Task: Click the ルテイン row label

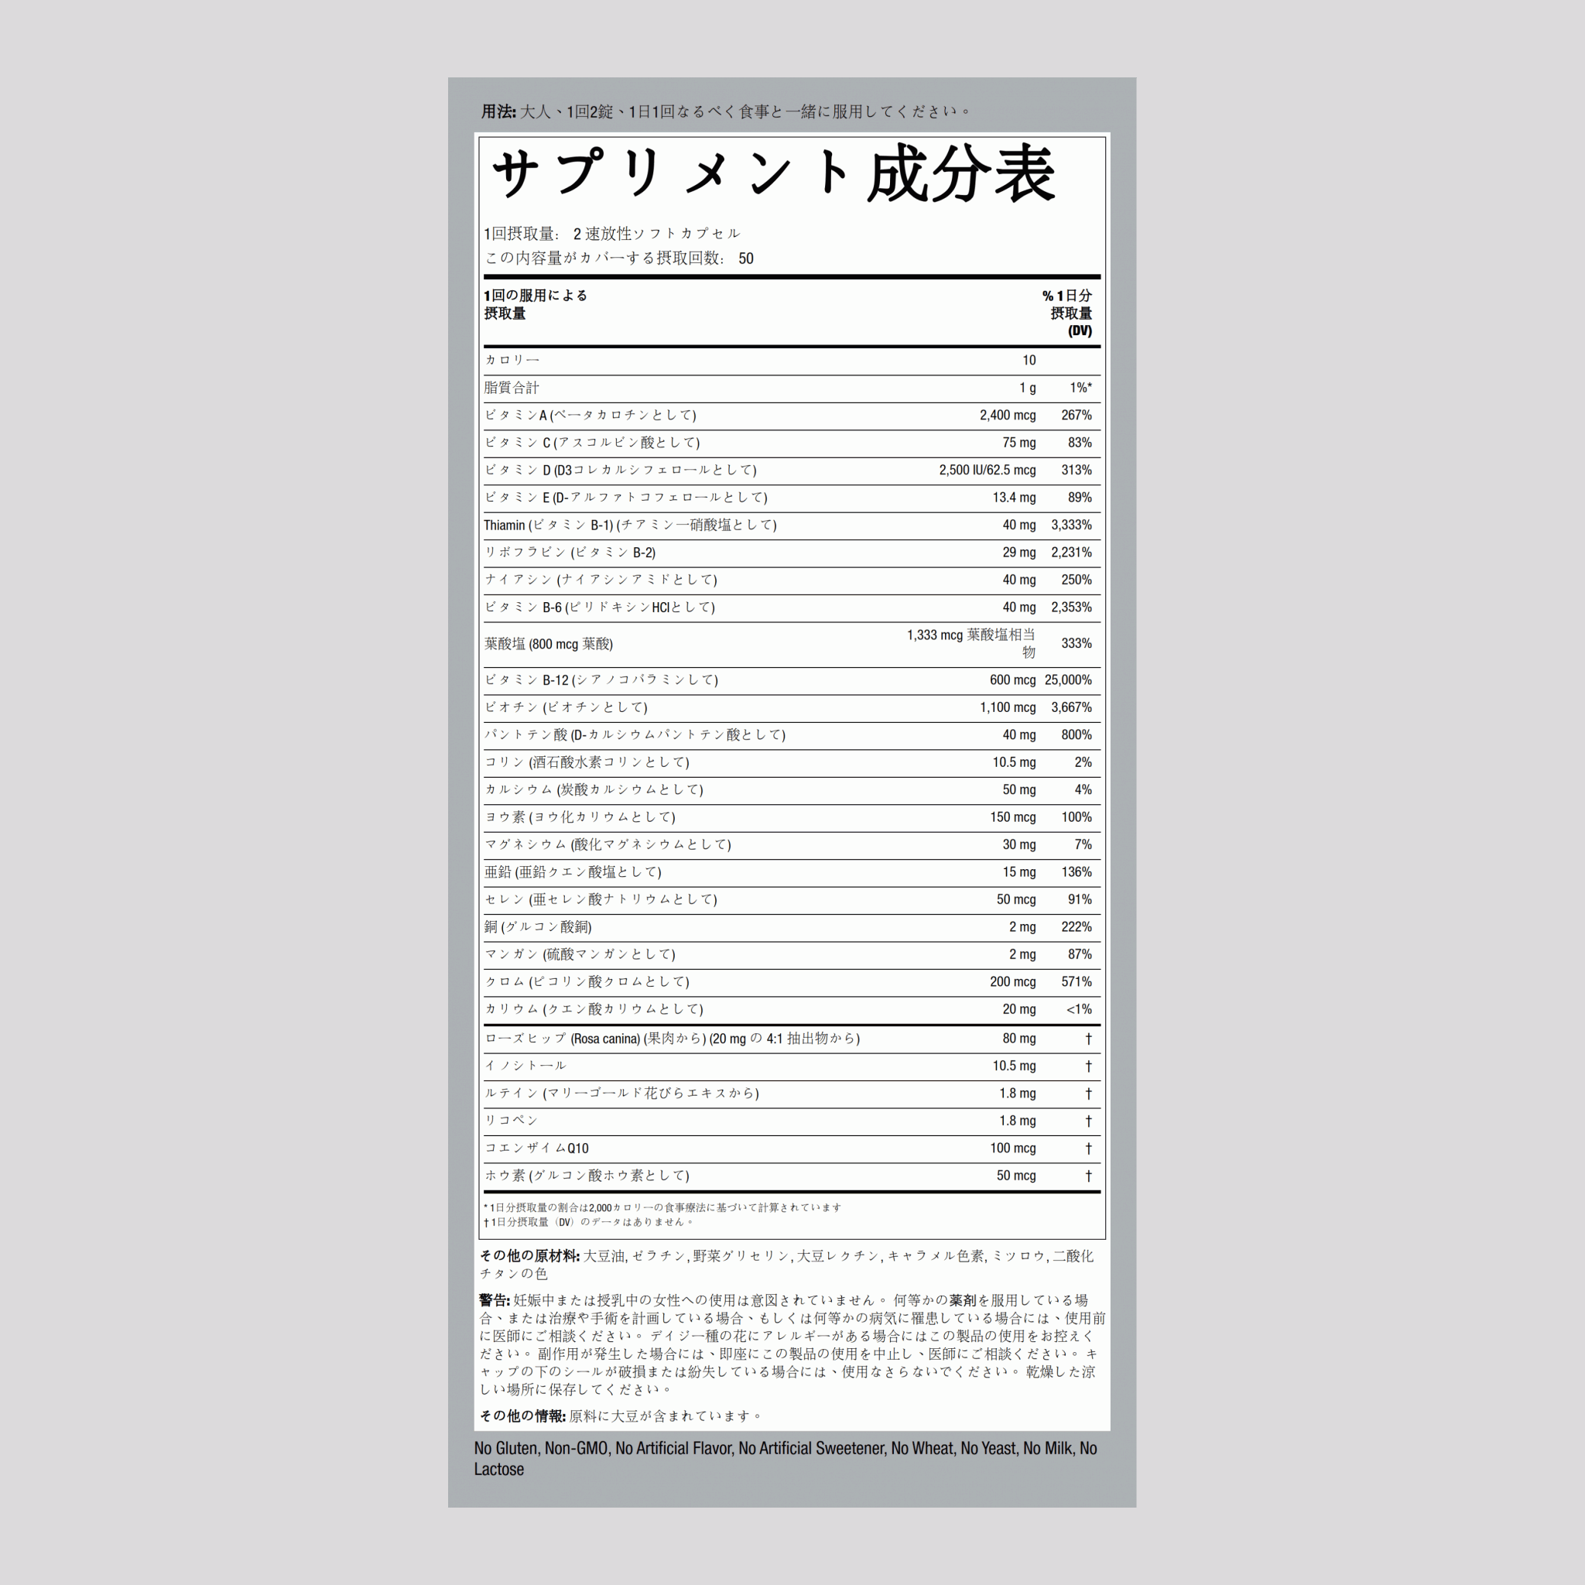Action: (x=622, y=1094)
